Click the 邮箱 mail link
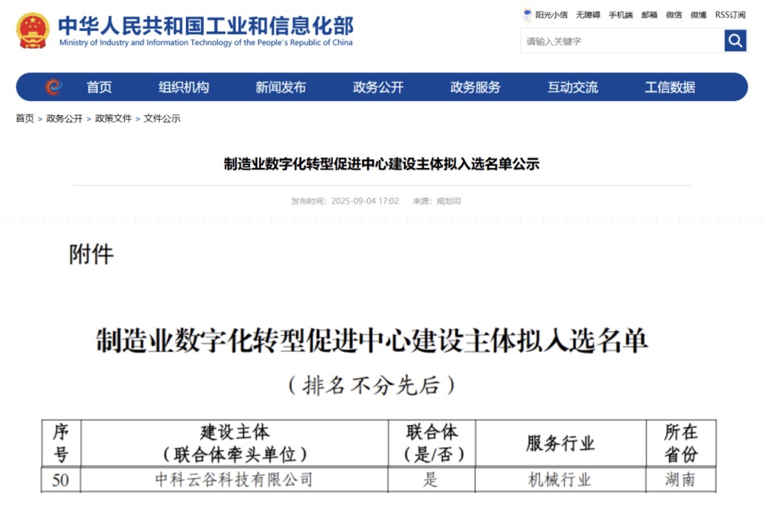Image resolution: width=763 pixels, height=517 pixels. click(x=649, y=15)
